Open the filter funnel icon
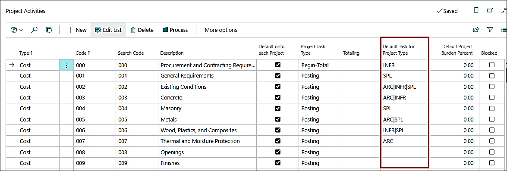This screenshot has width=507, height=171. click(x=490, y=30)
